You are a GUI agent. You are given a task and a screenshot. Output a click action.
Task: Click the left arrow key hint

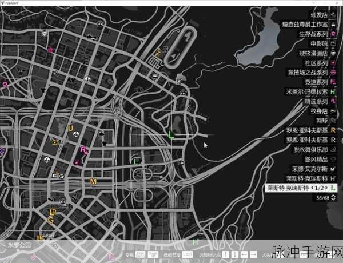[244, 254]
